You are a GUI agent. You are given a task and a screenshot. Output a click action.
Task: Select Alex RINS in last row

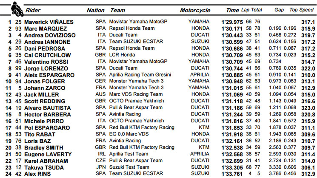[x=37, y=174]
